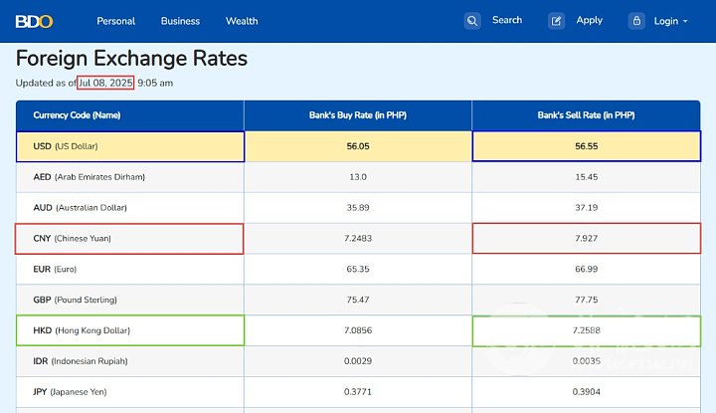Click the EUR sell rate 66.99
This screenshot has width=716, height=413.
tap(587, 269)
